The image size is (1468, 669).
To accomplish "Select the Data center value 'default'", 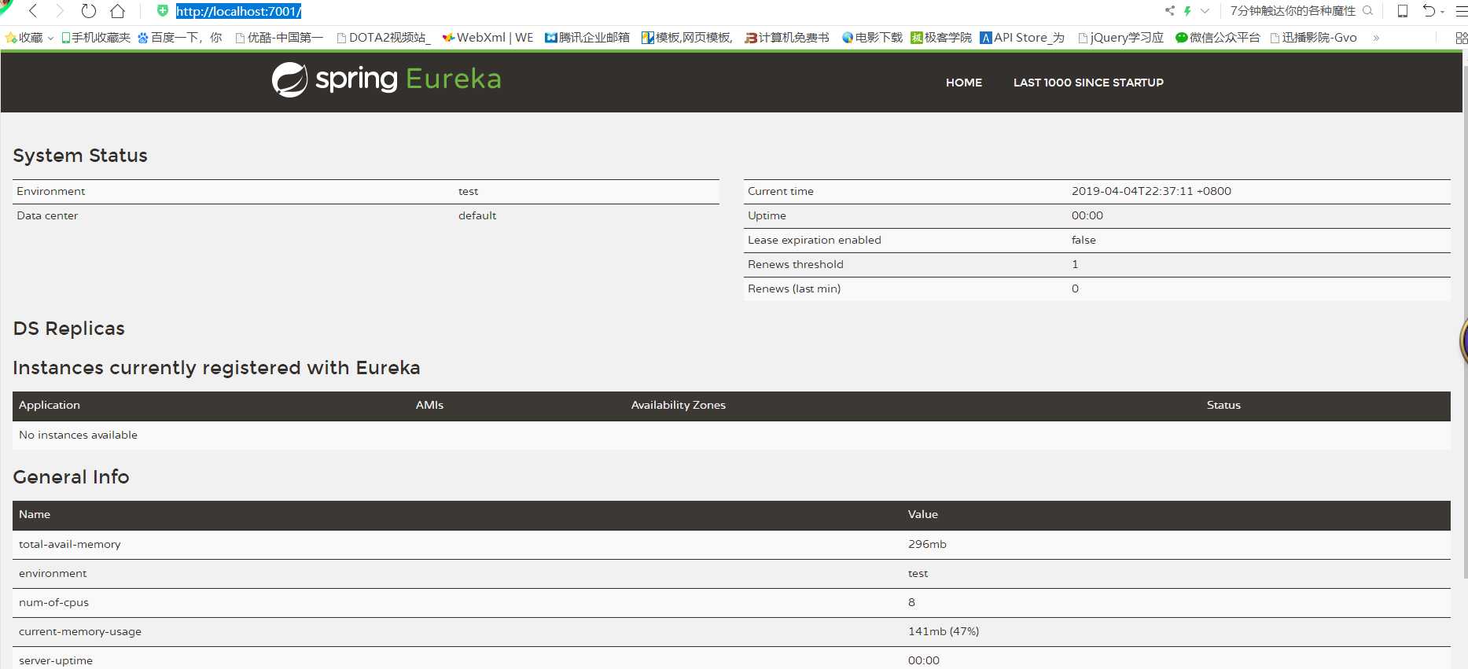I will (x=477, y=215).
